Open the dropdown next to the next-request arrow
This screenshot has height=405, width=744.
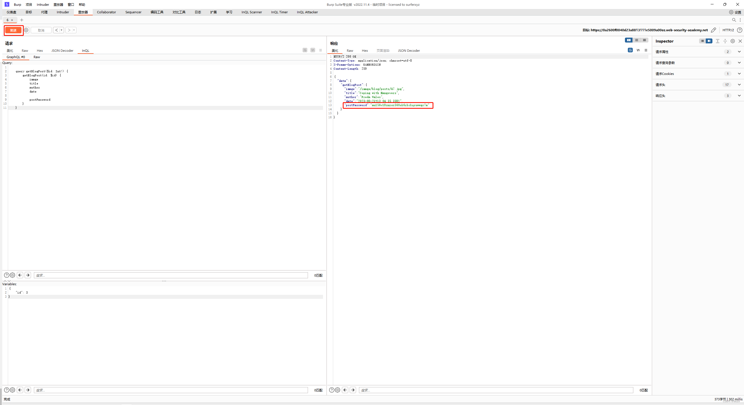click(74, 30)
